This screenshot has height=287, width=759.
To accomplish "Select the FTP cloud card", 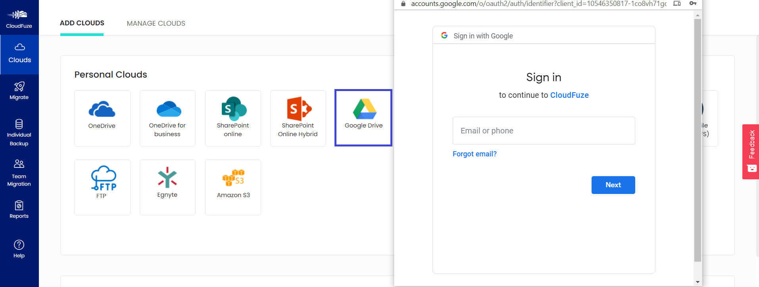I will tap(102, 187).
